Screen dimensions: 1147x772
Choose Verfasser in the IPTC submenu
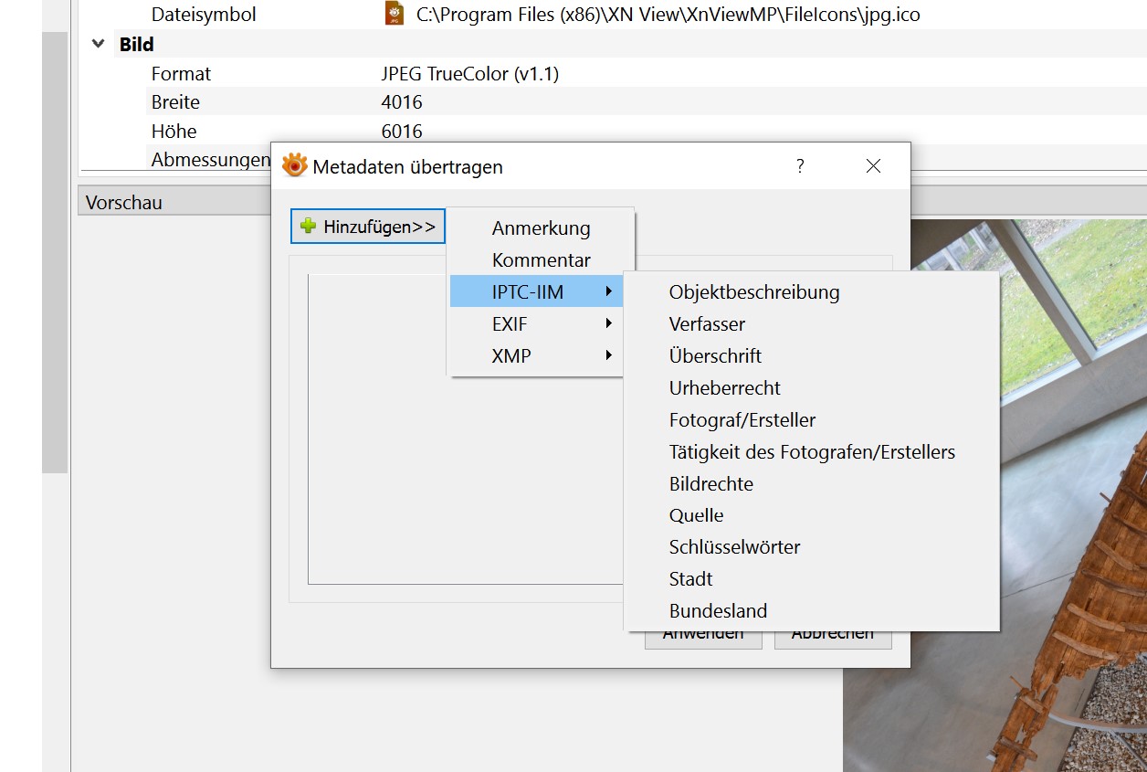coord(812,324)
